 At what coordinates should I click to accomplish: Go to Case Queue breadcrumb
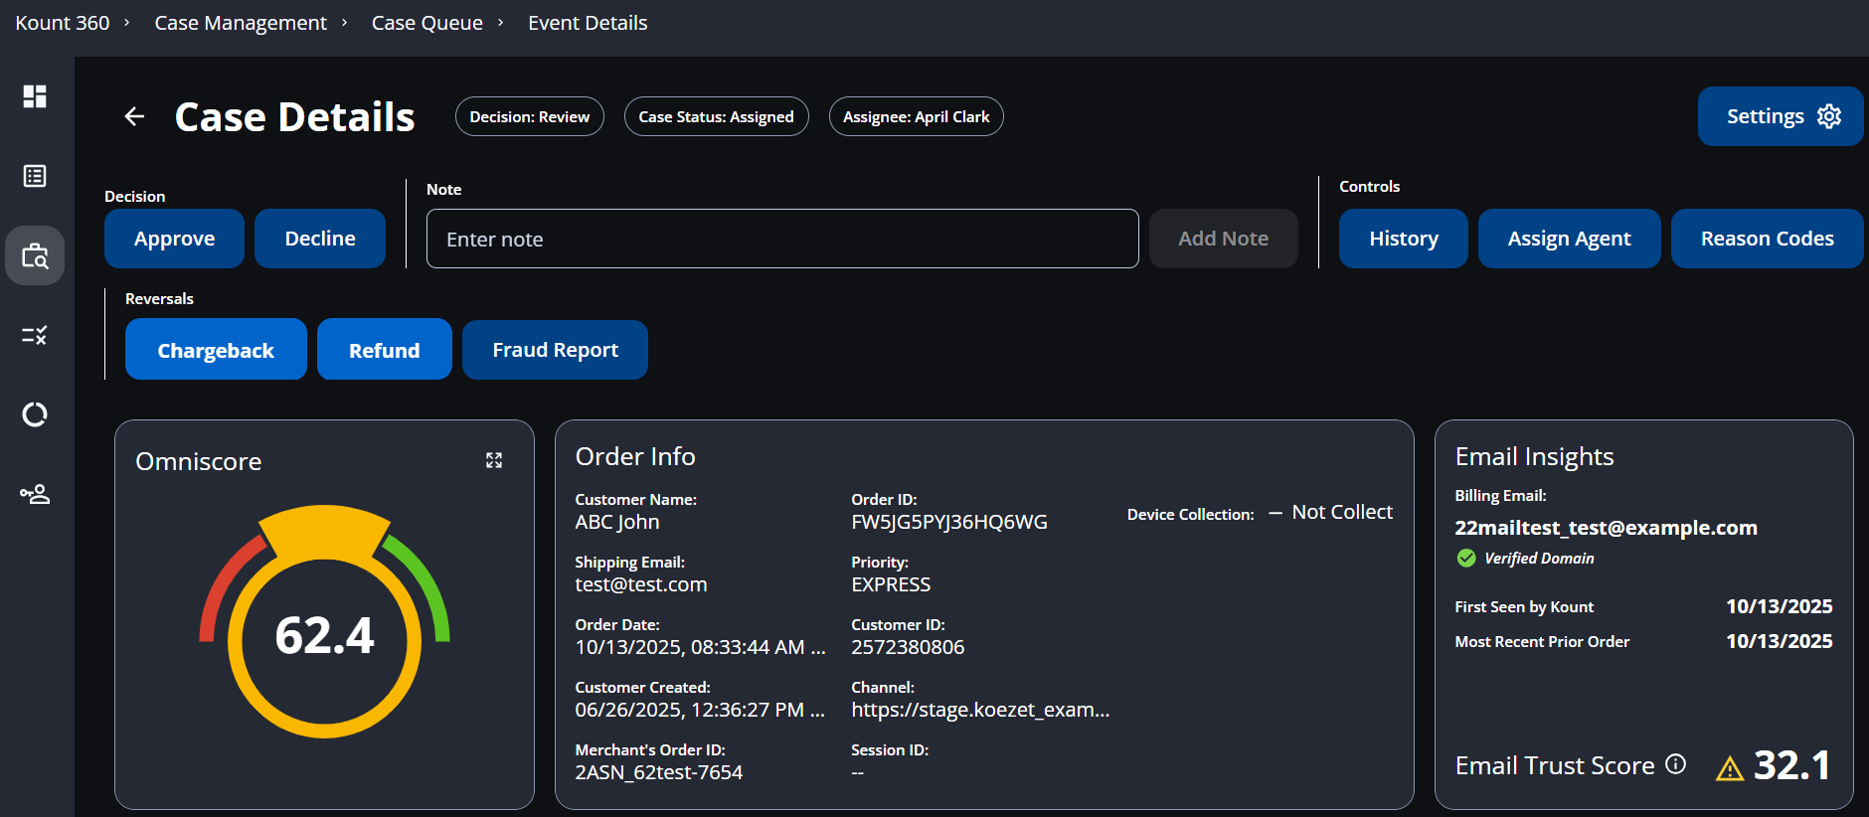[426, 23]
